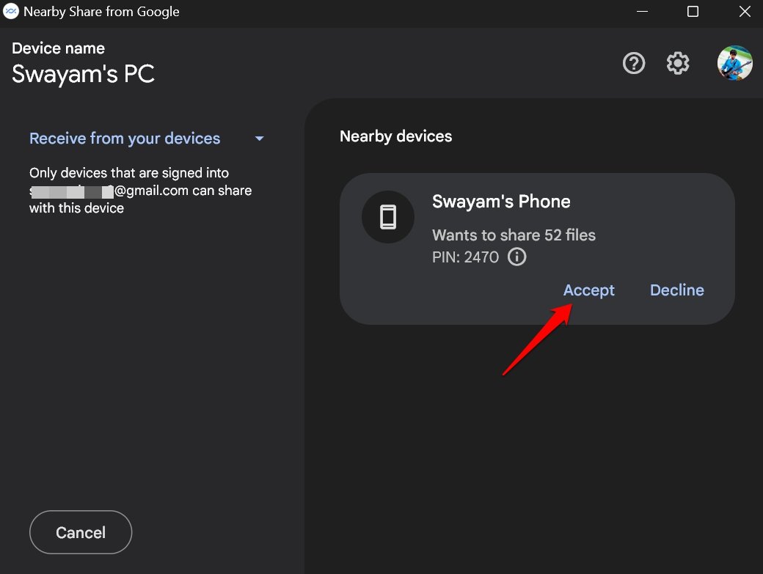This screenshot has height=574, width=763.
Task: Open the Help icon
Action: pyautogui.click(x=633, y=64)
